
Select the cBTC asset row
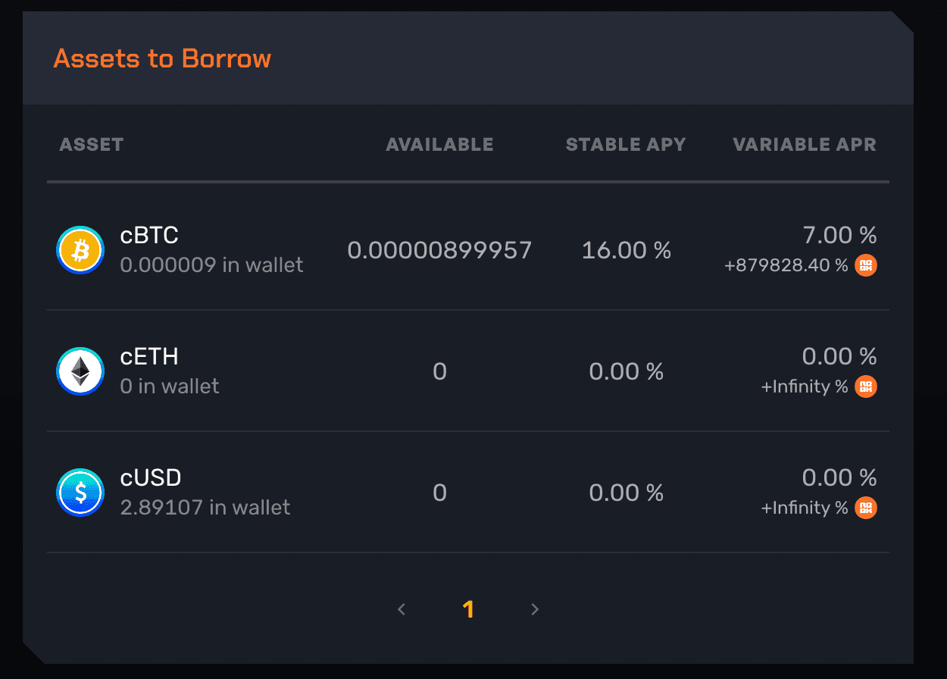pyautogui.click(x=468, y=249)
